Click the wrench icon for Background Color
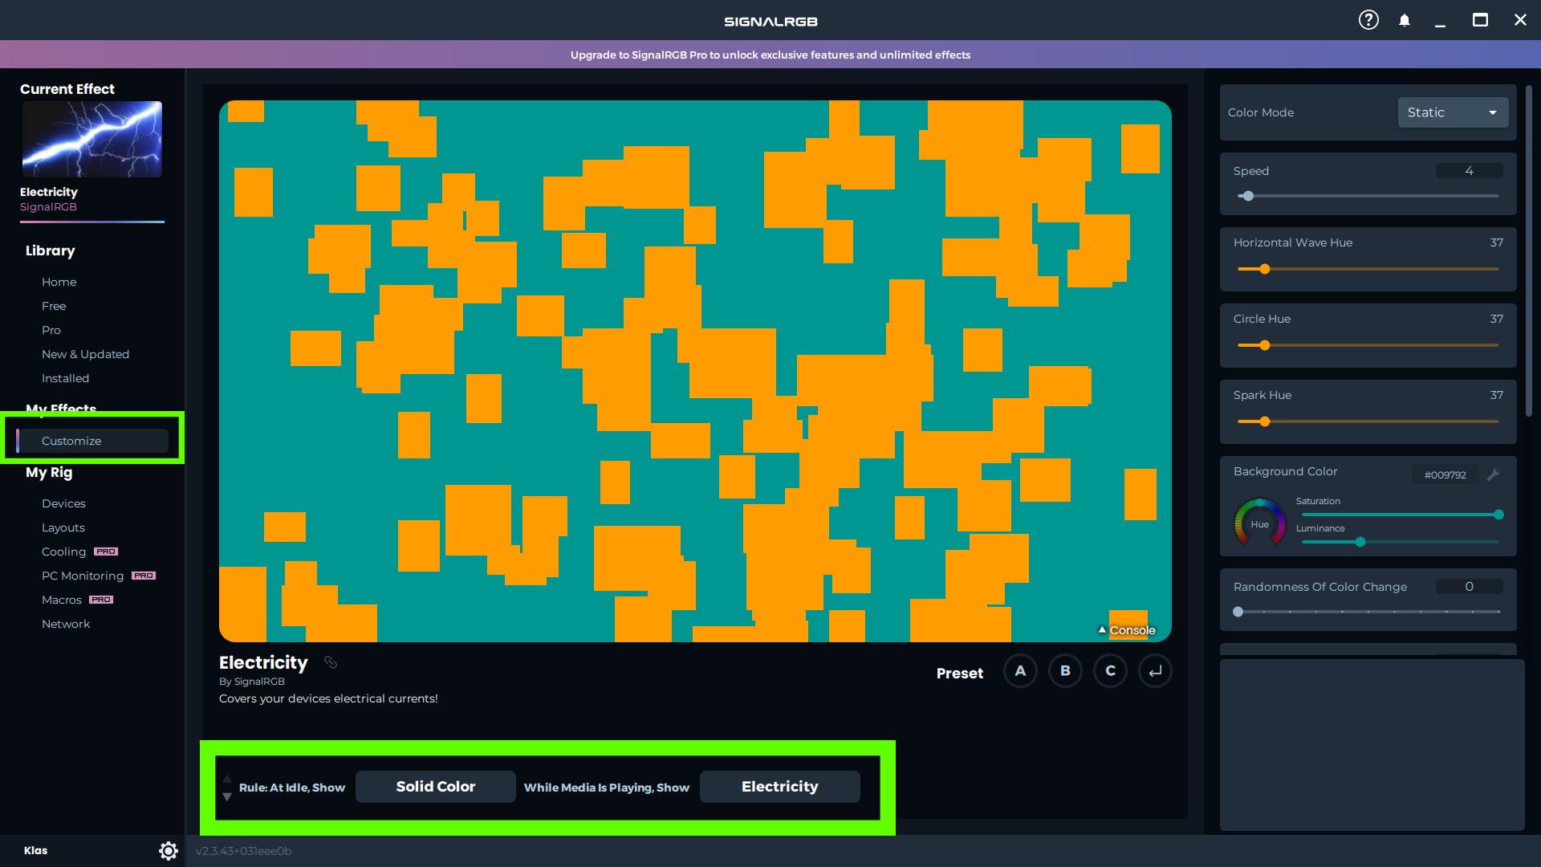This screenshot has width=1541, height=867. pyautogui.click(x=1494, y=474)
